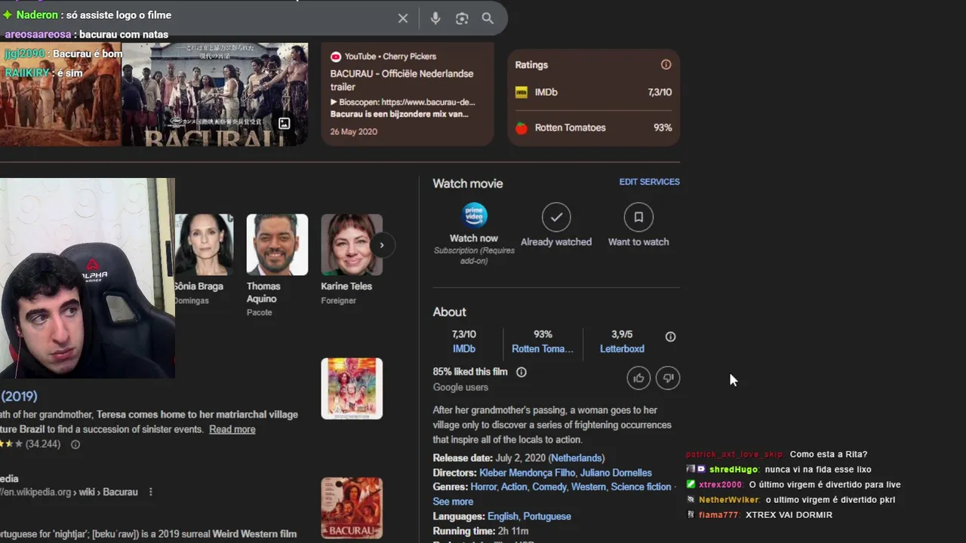Open Sônia Braga cast photo
Screen dimensions: 966x543
click(204, 244)
